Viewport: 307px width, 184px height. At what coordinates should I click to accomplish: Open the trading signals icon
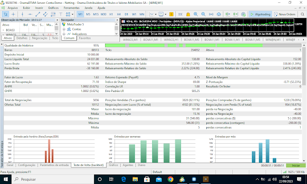(x=211, y=14)
